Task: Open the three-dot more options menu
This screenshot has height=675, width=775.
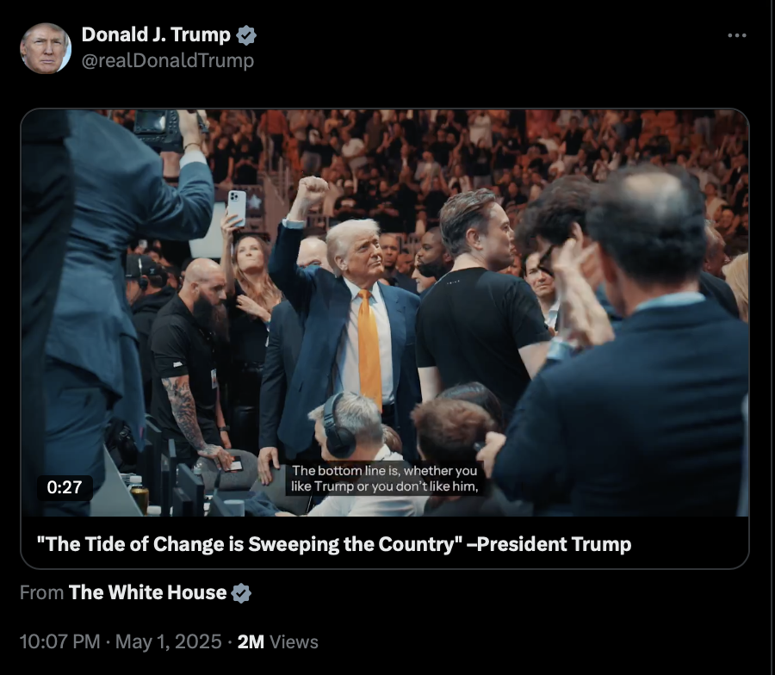Action: tap(736, 35)
